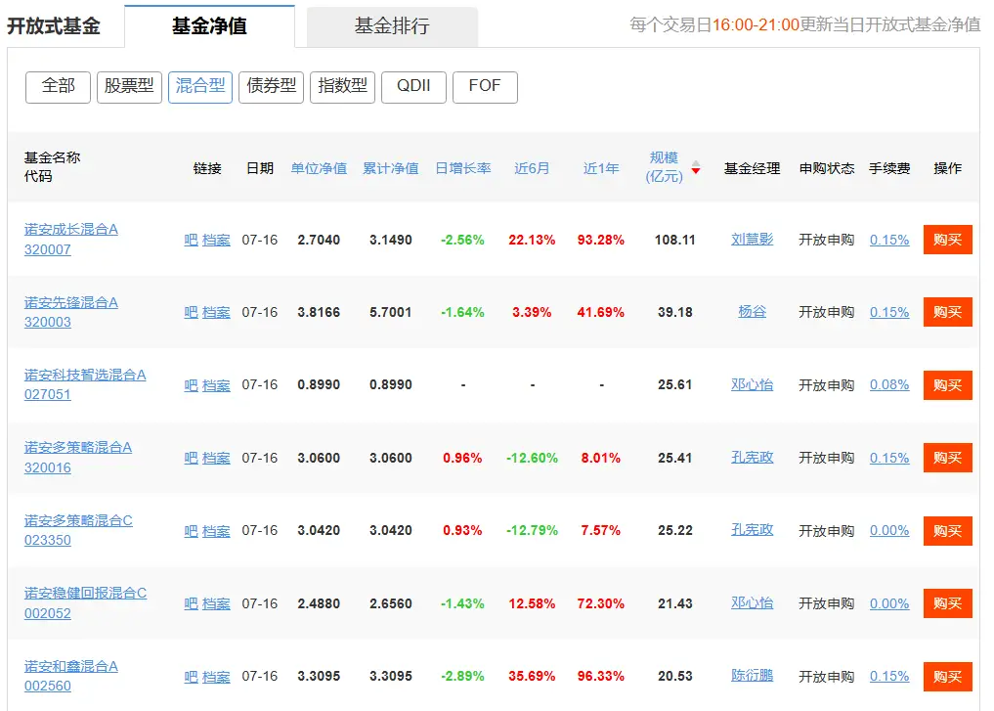994x711 pixels.
Task: Select the 全部 fund type filter
Action: 58,86
